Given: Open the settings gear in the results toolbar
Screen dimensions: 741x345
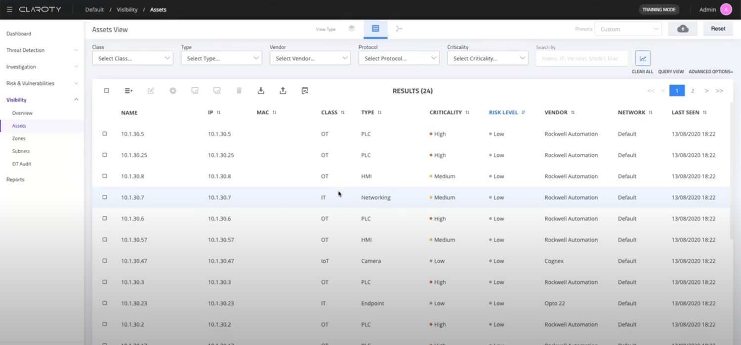Looking at the screenshot, I should [172, 91].
